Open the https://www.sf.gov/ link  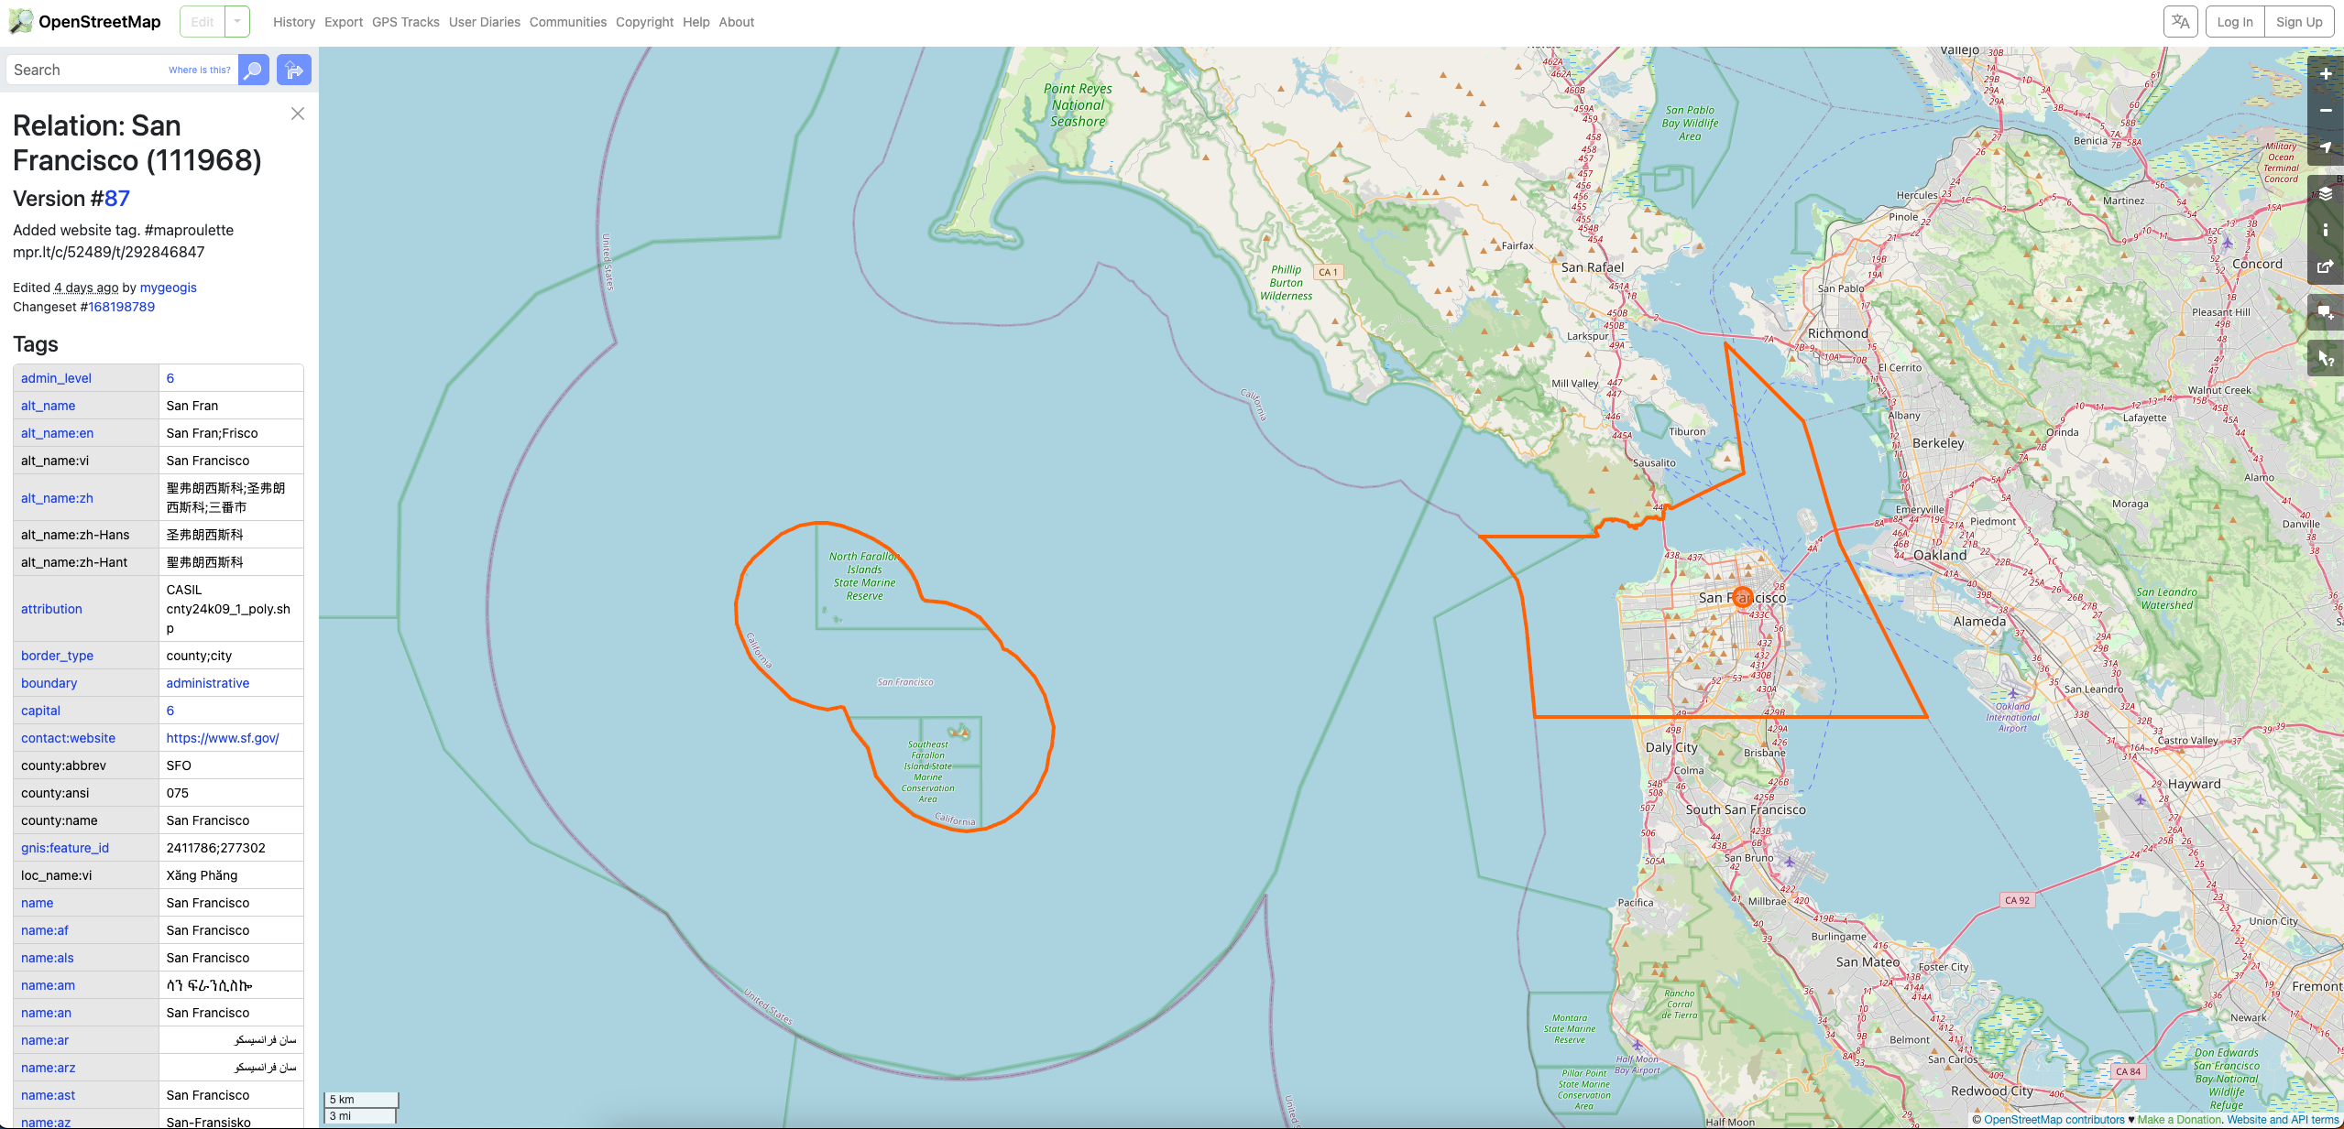click(x=223, y=738)
